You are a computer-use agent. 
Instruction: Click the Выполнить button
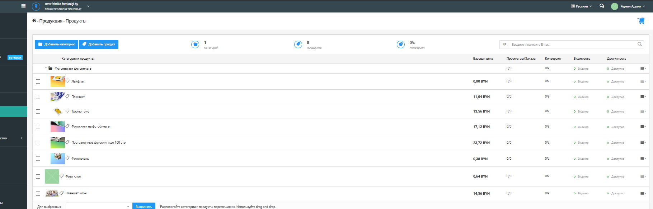pyautogui.click(x=144, y=206)
